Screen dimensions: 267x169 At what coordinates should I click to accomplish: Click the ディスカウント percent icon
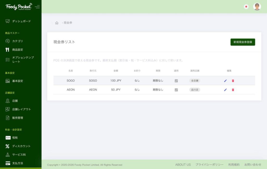(7, 146)
